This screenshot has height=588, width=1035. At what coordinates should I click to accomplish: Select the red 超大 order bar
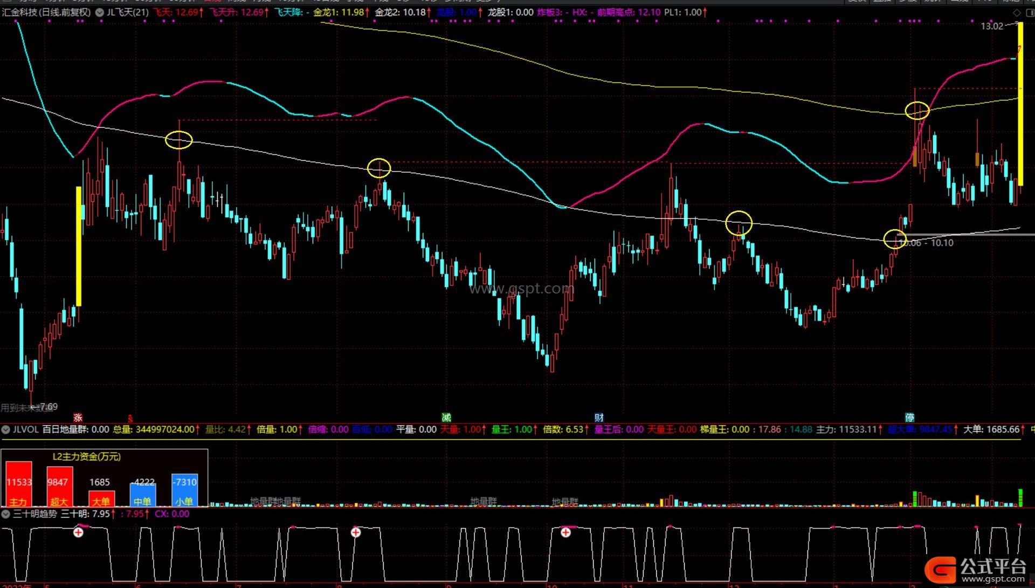59,487
